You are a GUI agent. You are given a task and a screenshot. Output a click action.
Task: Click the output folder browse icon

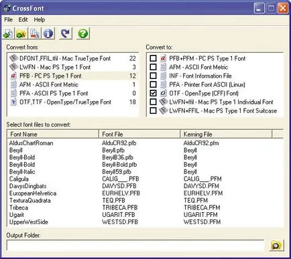click(x=276, y=246)
